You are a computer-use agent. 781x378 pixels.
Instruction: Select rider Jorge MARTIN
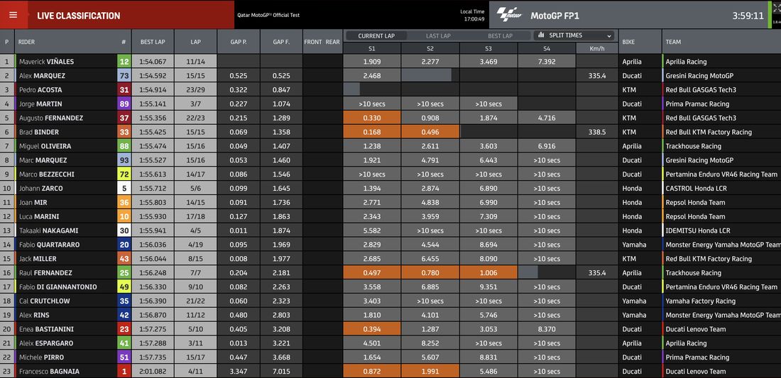[x=40, y=104]
